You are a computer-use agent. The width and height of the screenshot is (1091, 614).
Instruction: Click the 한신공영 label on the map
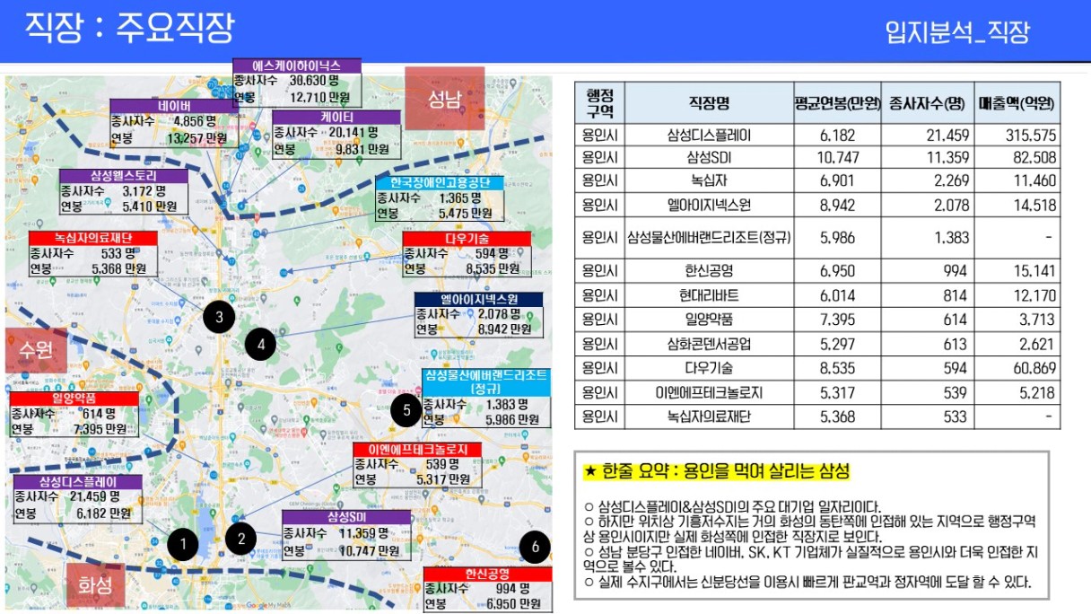(487, 574)
